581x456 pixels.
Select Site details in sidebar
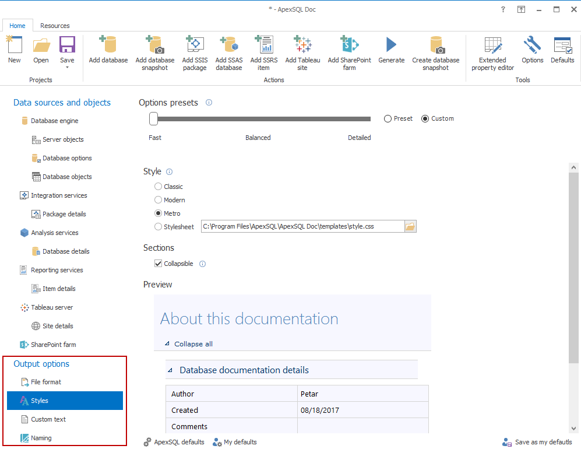(52, 326)
